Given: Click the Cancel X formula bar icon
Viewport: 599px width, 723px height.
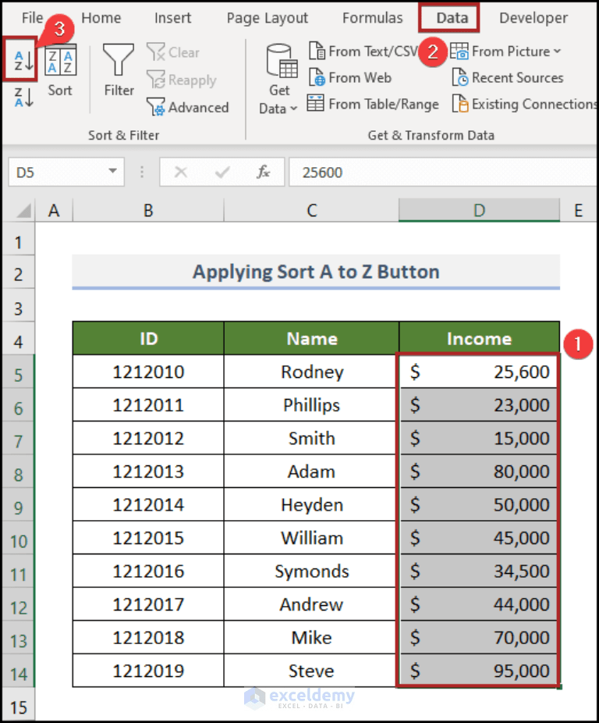Looking at the screenshot, I should pos(181,172).
